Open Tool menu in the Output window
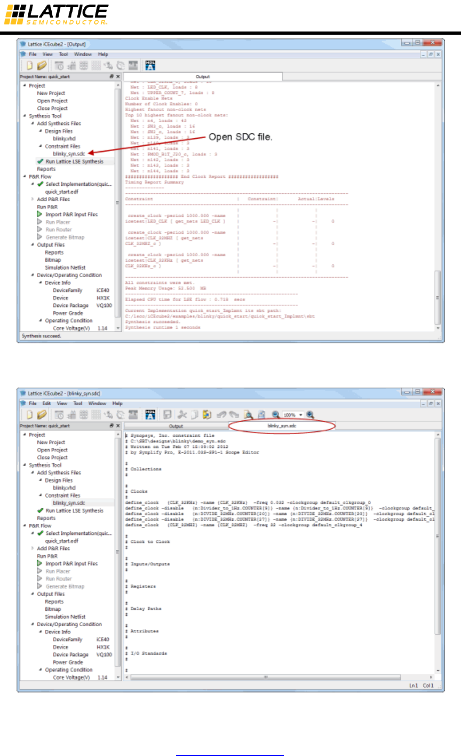Image resolution: width=461 pixels, height=756 pixels. [x=63, y=54]
